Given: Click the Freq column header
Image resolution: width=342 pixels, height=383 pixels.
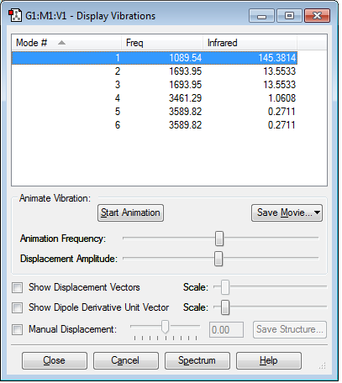Looking at the screenshot, I should tap(162, 43).
